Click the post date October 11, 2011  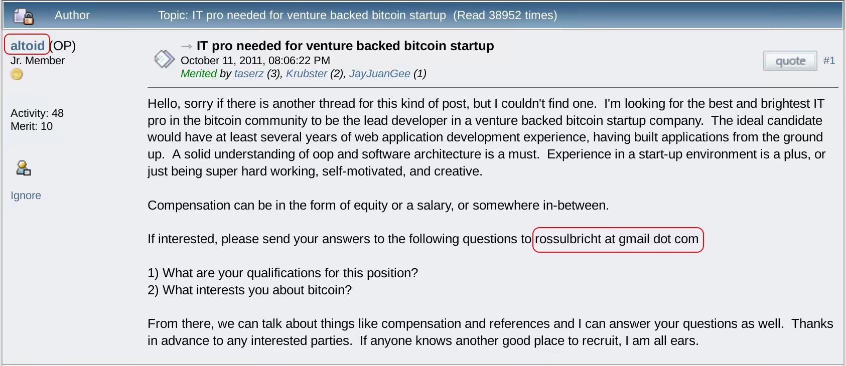(255, 61)
